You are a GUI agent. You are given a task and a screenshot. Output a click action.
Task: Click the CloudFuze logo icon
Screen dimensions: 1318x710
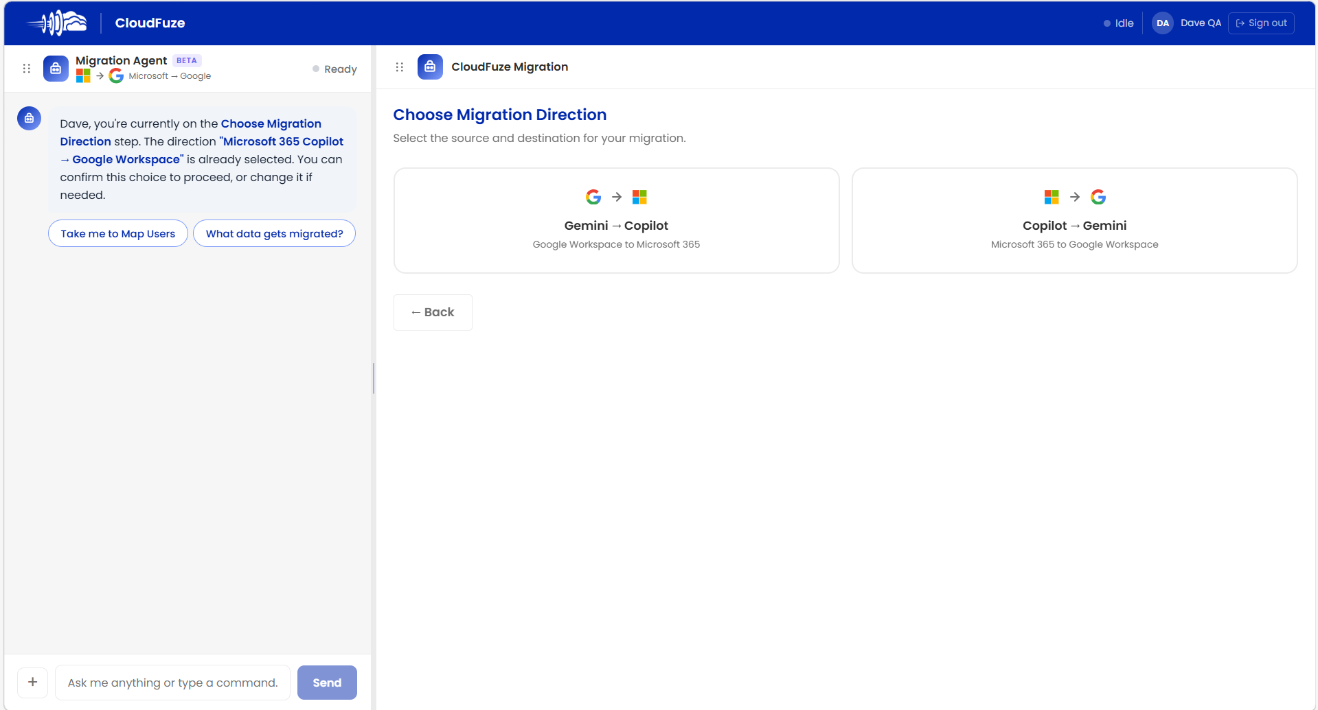click(x=58, y=23)
